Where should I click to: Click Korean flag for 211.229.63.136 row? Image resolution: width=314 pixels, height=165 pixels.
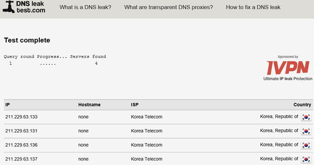pos(306,145)
